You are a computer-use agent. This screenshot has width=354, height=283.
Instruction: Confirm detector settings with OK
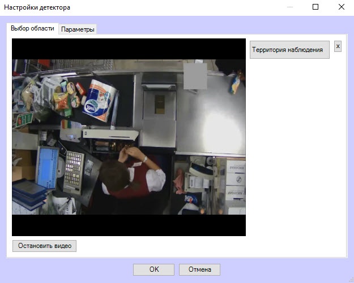point(153,269)
